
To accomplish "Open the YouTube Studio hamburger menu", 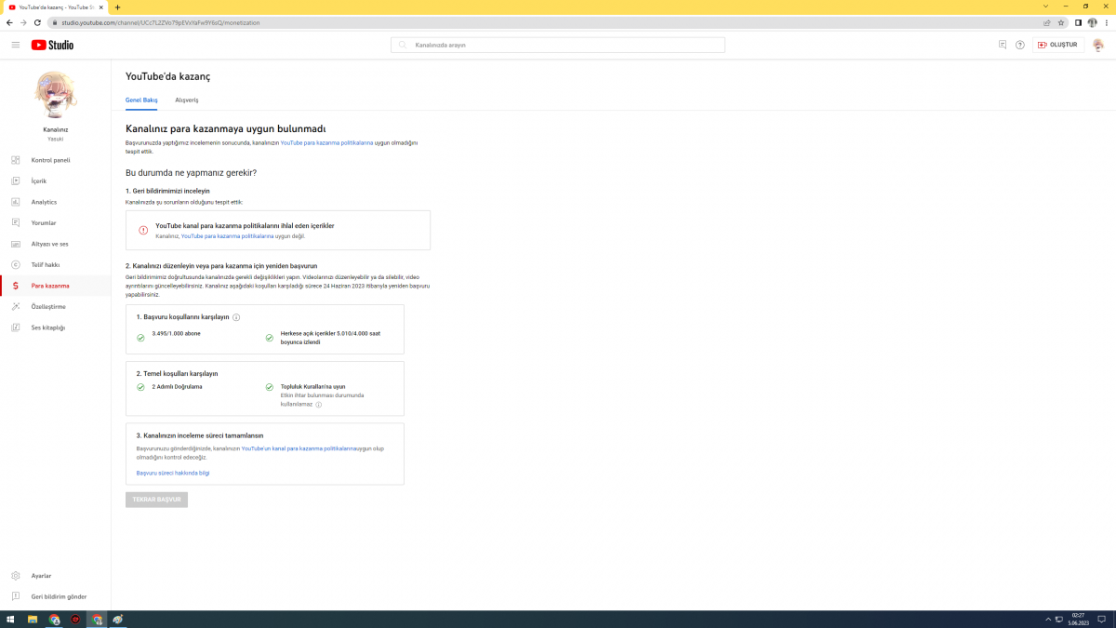I will [x=16, y=45].
